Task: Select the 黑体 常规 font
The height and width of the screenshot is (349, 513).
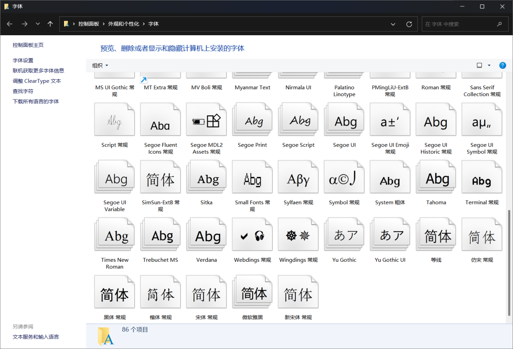Action: point(115,292)
